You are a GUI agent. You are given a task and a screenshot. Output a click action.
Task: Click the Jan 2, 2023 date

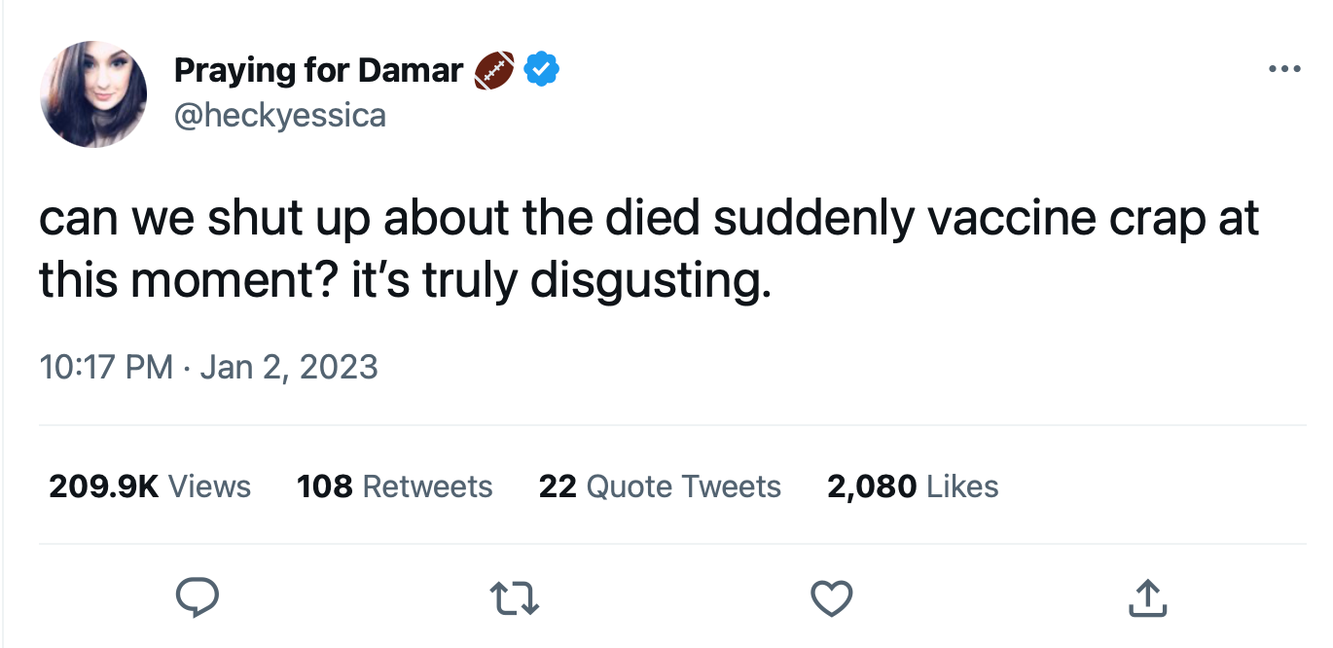click(289, 367)
